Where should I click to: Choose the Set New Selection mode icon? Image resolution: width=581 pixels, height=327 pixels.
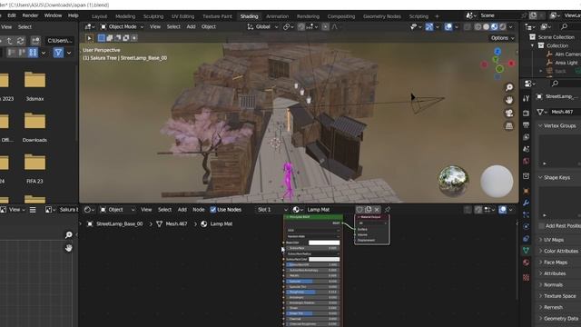tap(101, 38)
